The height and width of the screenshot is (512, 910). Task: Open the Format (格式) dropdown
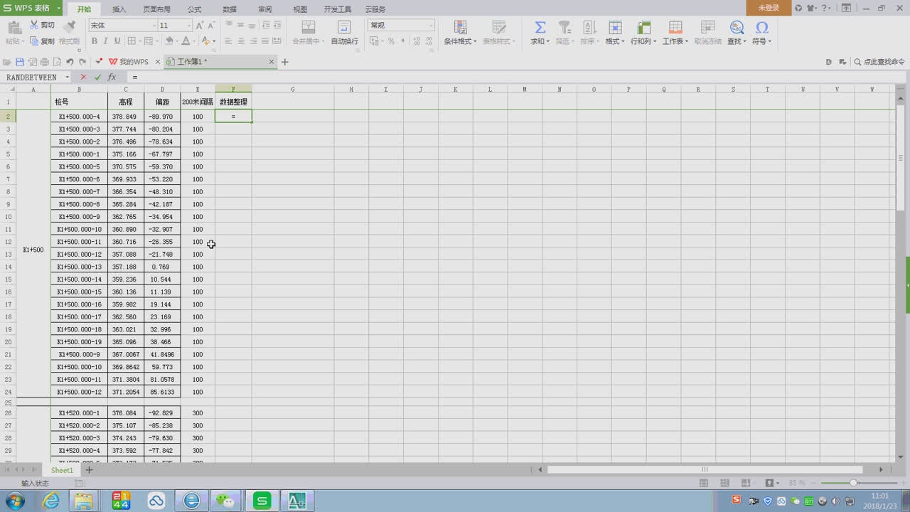click(615, 33)
